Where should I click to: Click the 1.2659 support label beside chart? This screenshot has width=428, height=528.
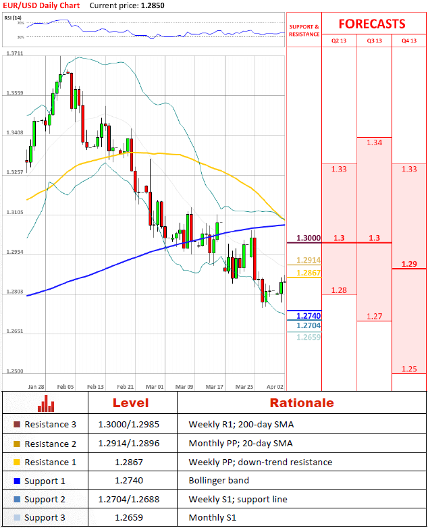(x=309, y=337)
